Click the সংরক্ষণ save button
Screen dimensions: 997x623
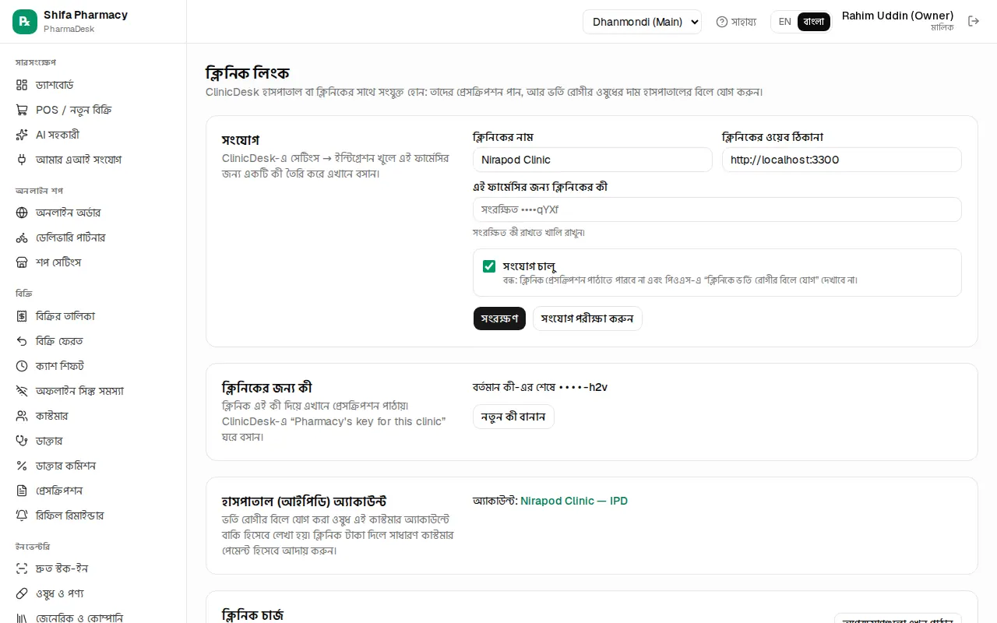500,319
